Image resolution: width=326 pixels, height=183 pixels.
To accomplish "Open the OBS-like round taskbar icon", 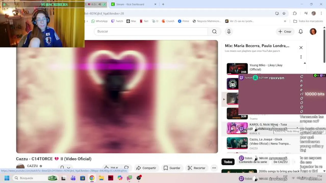I will pos(139,178).
